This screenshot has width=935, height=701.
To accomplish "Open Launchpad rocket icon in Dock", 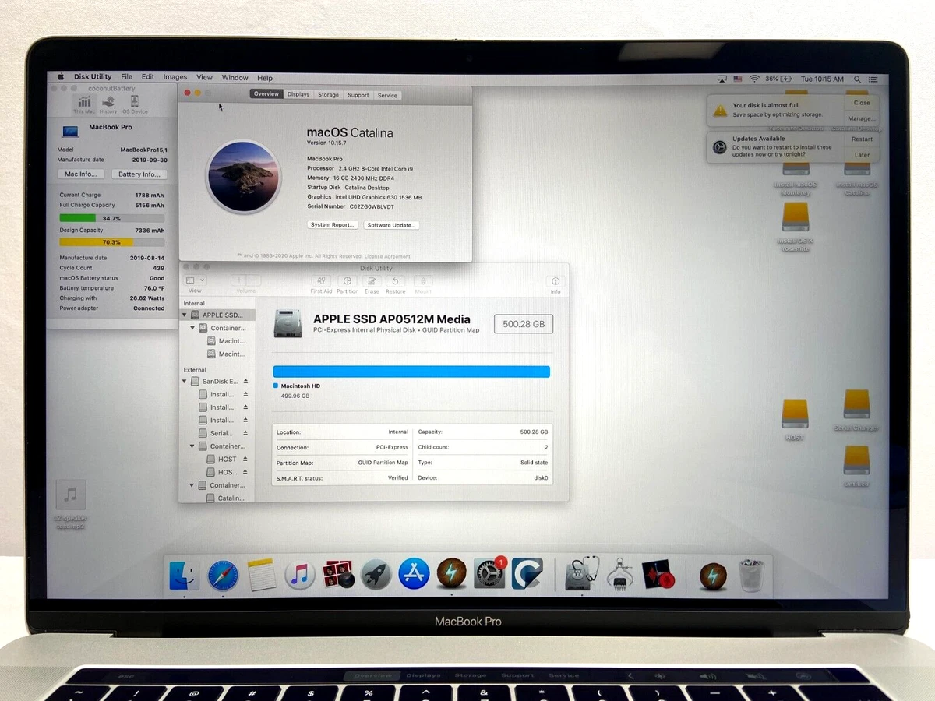I will click(376, 575).
